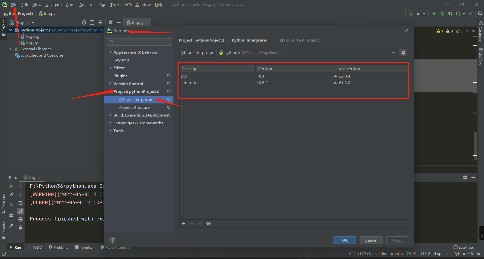Click UTF-8 encoding in status bar
The height and width of the screenshot is (259, 484).
coord(425,254)
